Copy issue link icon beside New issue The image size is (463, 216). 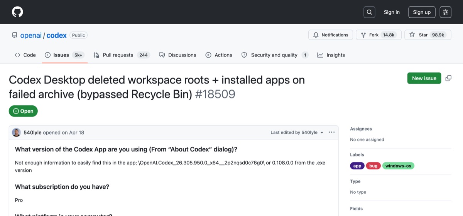[448, 78]
